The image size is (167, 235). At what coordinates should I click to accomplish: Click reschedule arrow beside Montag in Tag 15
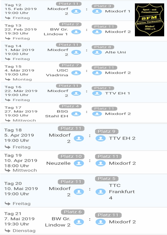click(8, 79)
